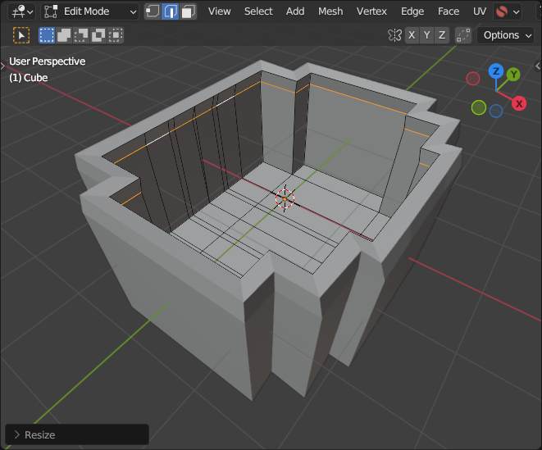
Task: Open the Add menu
Action: click(295, 11)
